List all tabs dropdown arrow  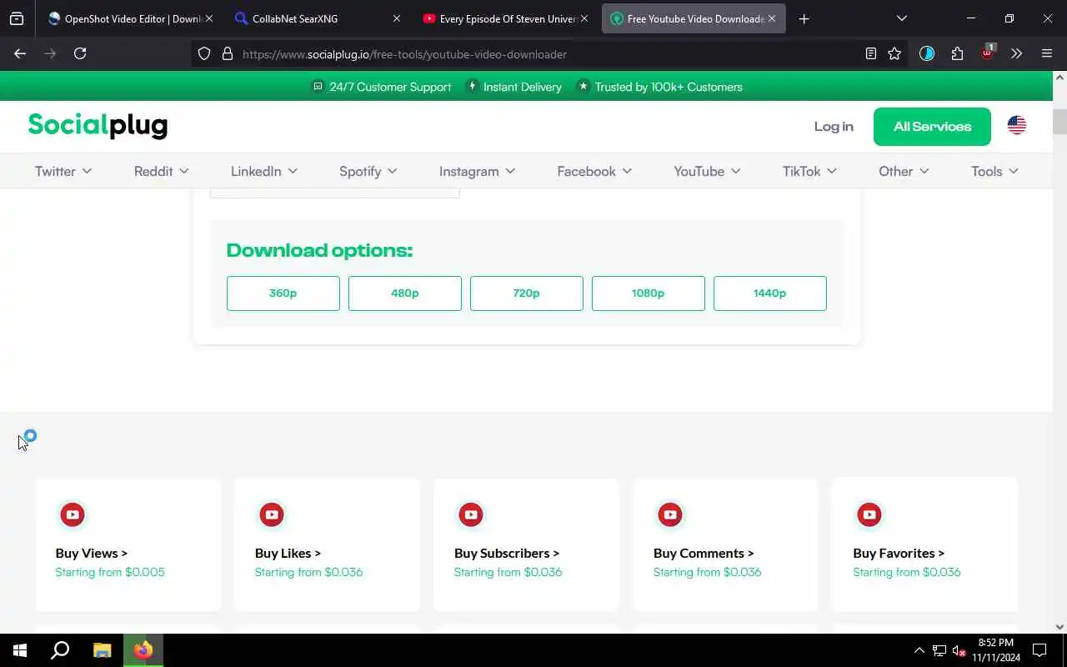[x=901, y=18]
